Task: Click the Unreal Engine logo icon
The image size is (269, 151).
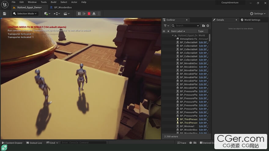Action: tap(5, 5)
